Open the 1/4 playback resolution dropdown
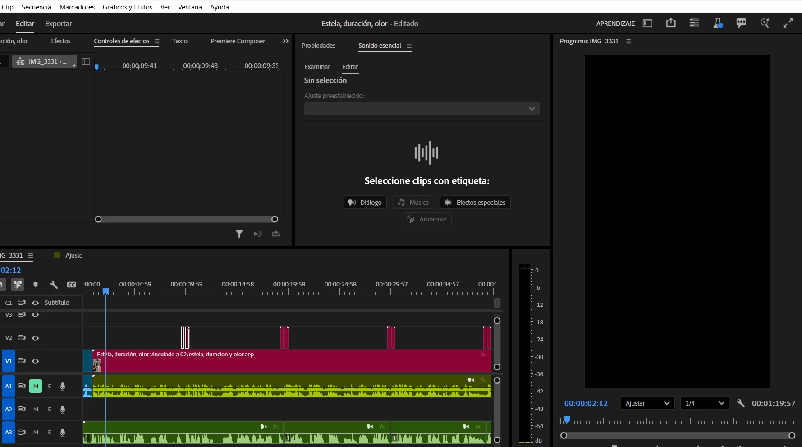This screenshot has width=802, height=447. [705, 403]
